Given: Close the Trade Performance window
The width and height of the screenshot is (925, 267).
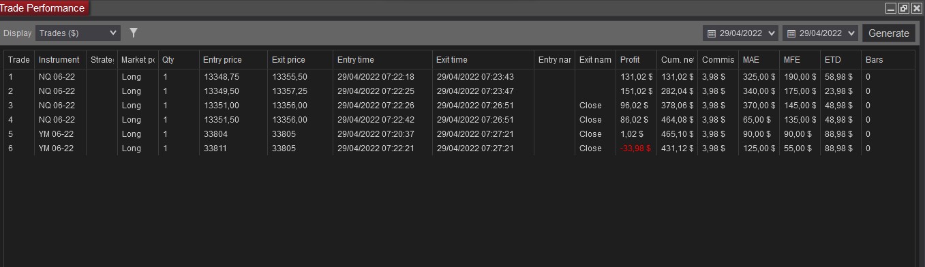Looking at the screenshot, I should (916, 8).
